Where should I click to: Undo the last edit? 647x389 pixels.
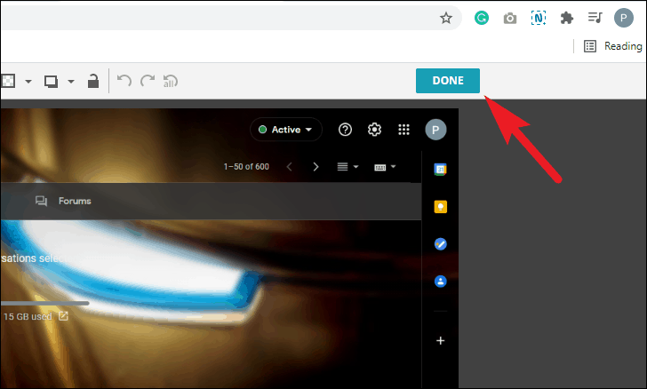[124, 81]
